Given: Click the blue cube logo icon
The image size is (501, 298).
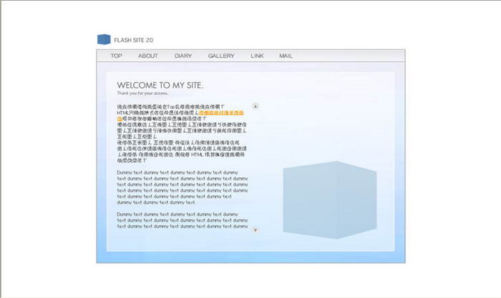Looking at the screenshot, I should coord(104,40).
